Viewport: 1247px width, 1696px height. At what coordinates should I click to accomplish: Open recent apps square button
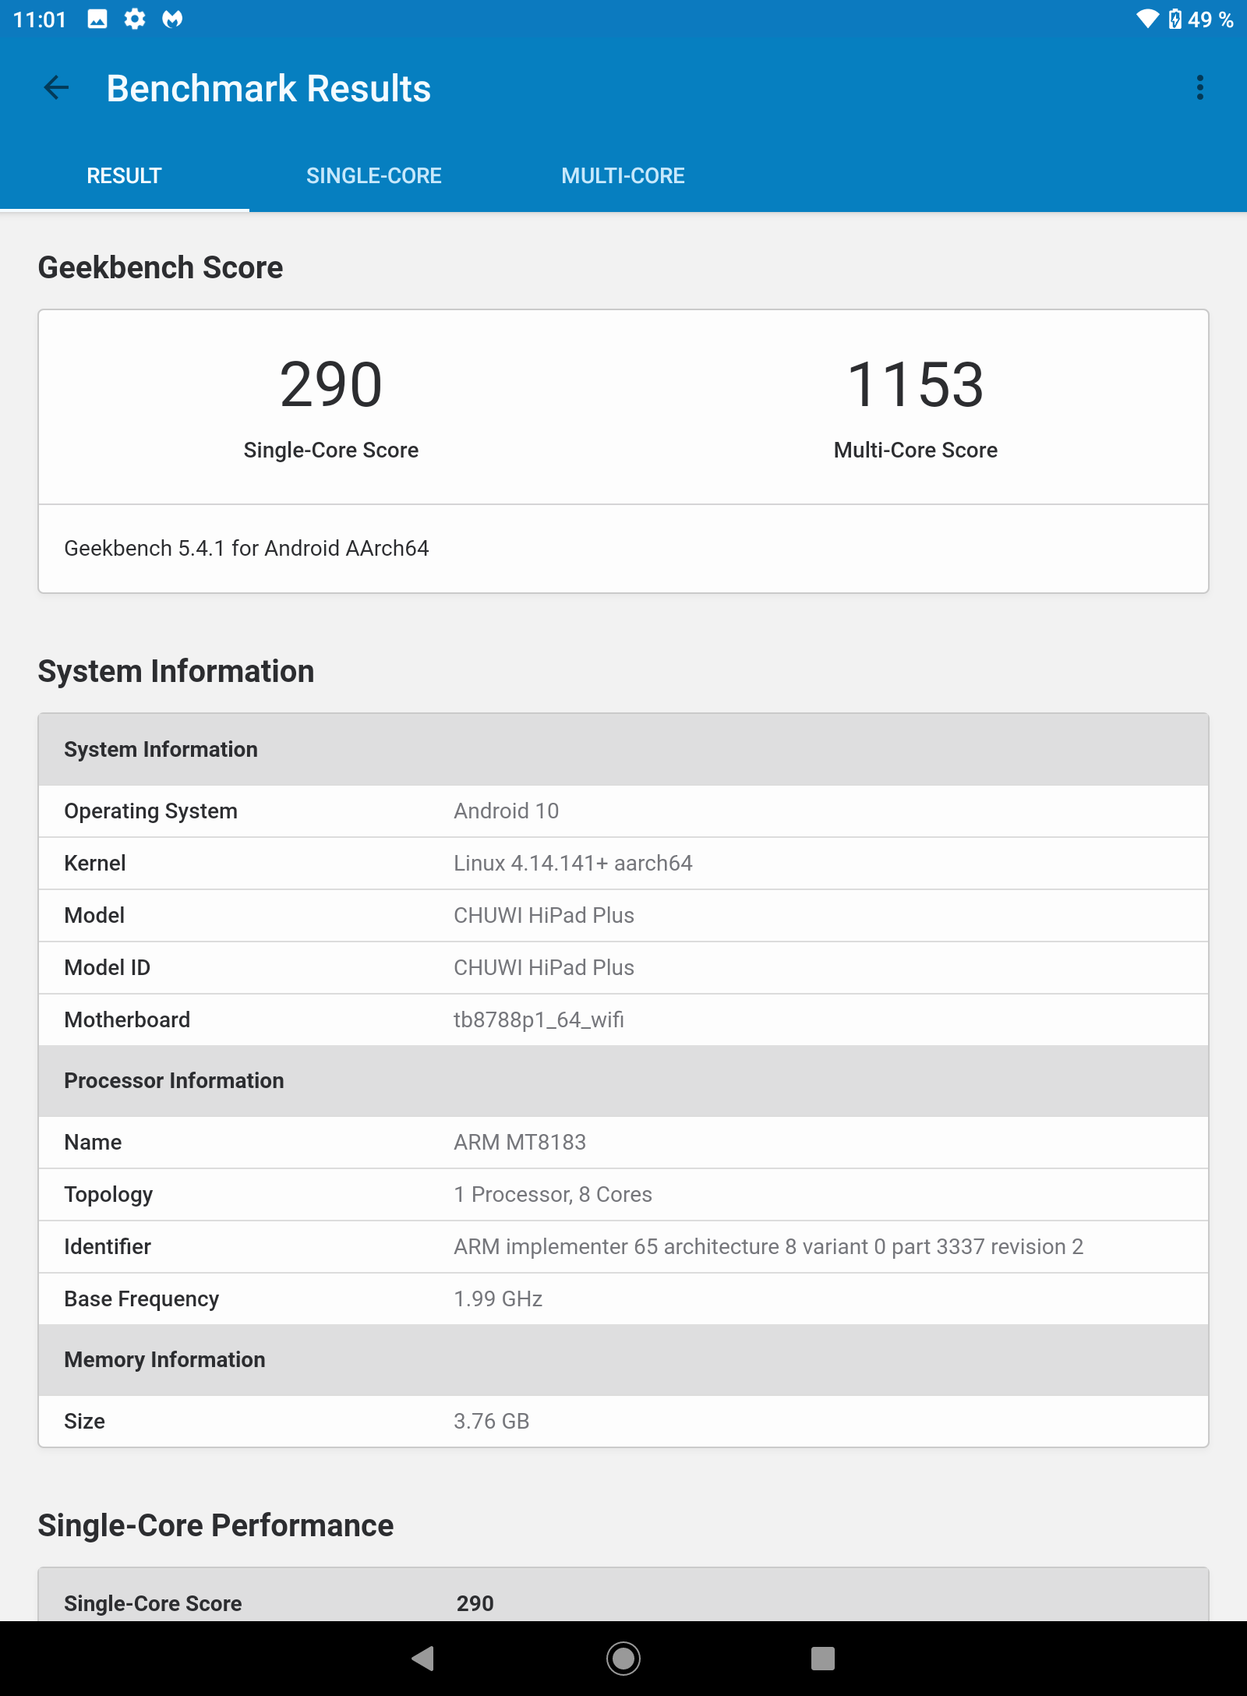click(x=823, y=1658)
